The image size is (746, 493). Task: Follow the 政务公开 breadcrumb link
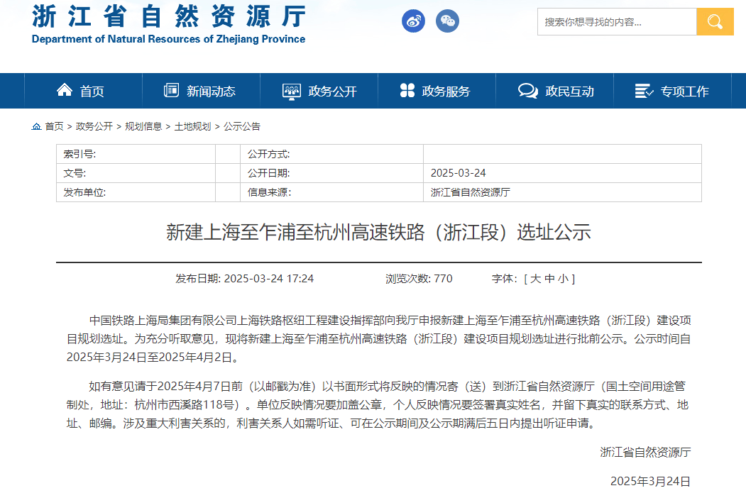click(x=94, y=126)
